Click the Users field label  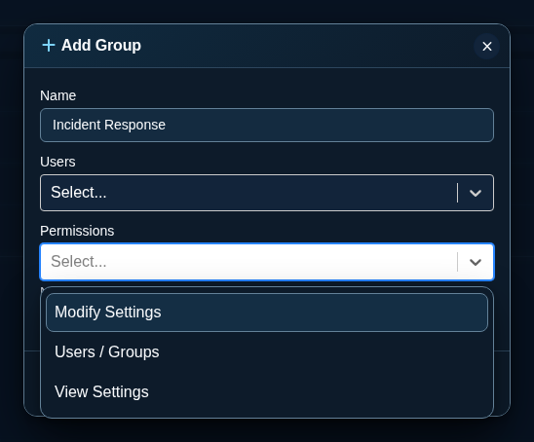coord(57,162)
